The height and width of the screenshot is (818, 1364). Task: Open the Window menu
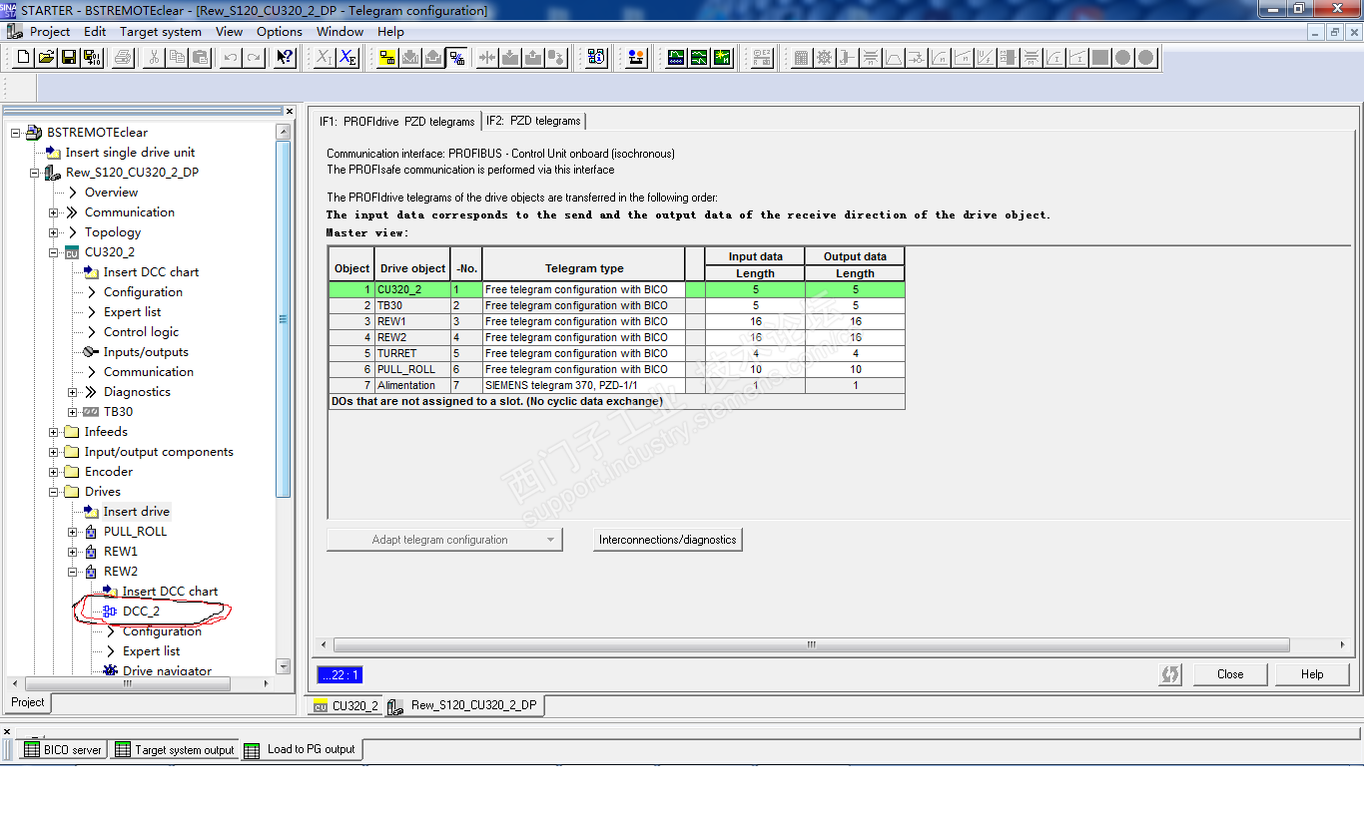click(x=340, y=32)
